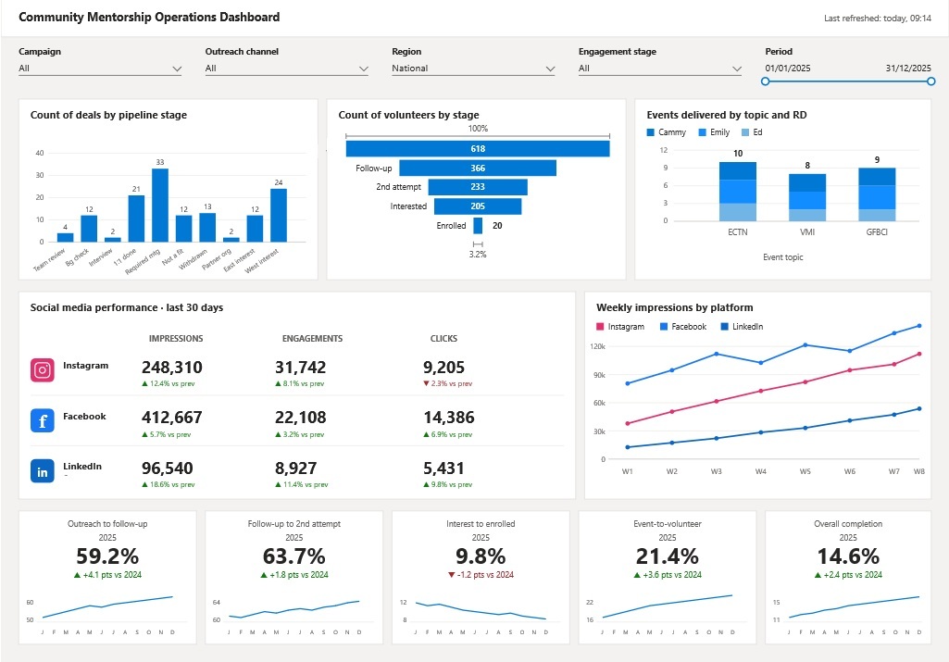Click LinkedIn clicks value 5,431

pyautogui.click(x=443, y=468)
